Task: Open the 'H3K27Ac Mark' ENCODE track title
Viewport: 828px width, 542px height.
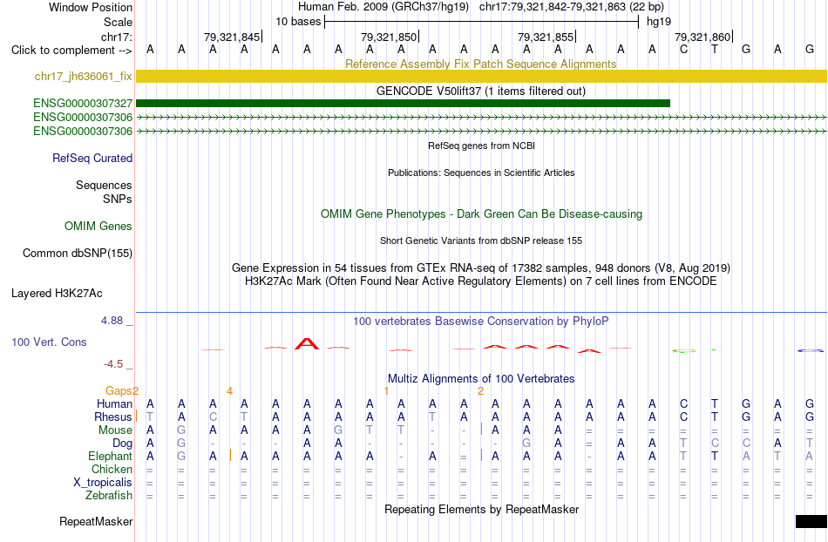Action: point(480,281)
